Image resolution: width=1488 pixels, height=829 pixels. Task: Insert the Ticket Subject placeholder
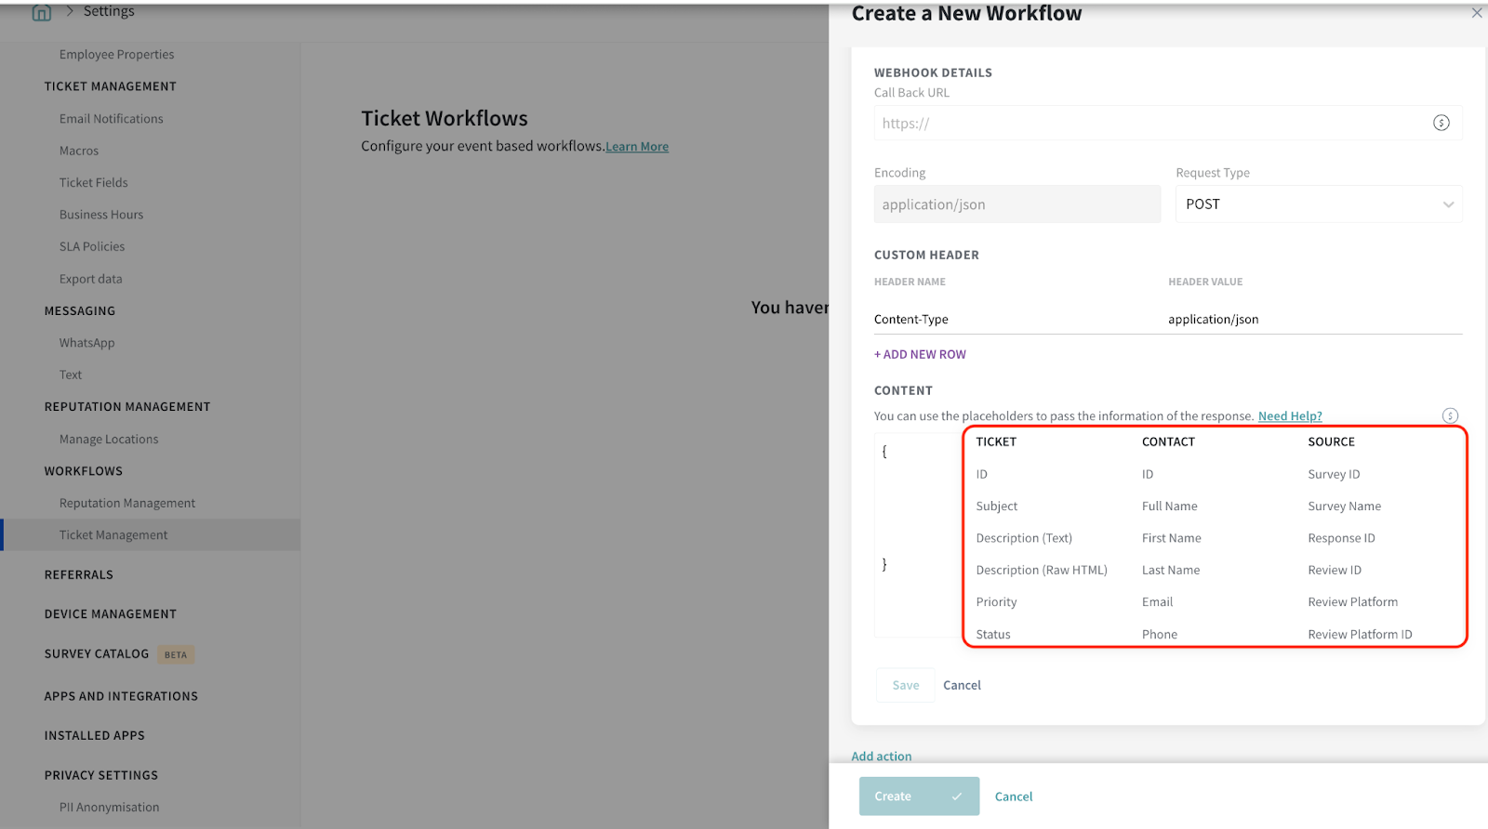click(x=996, y=507)
